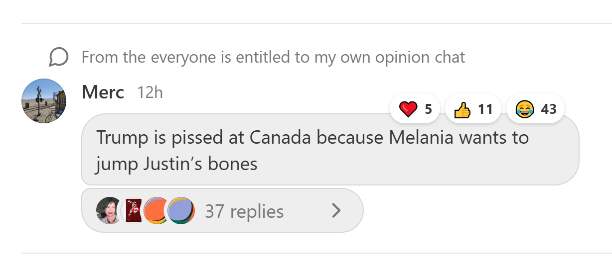Viewport: 612px width, 271px height.
Task: Click the orange circle replier avatar
Action: (156, 211)
